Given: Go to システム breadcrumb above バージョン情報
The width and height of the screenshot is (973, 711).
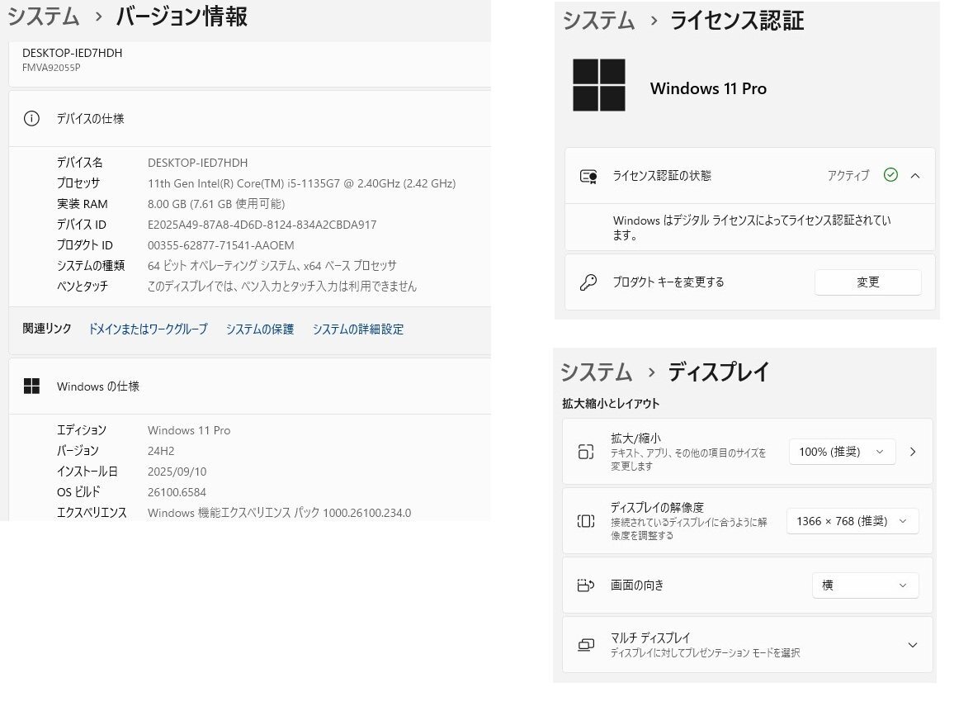Looking at the screenshot, I should click(x=44, y=17).
